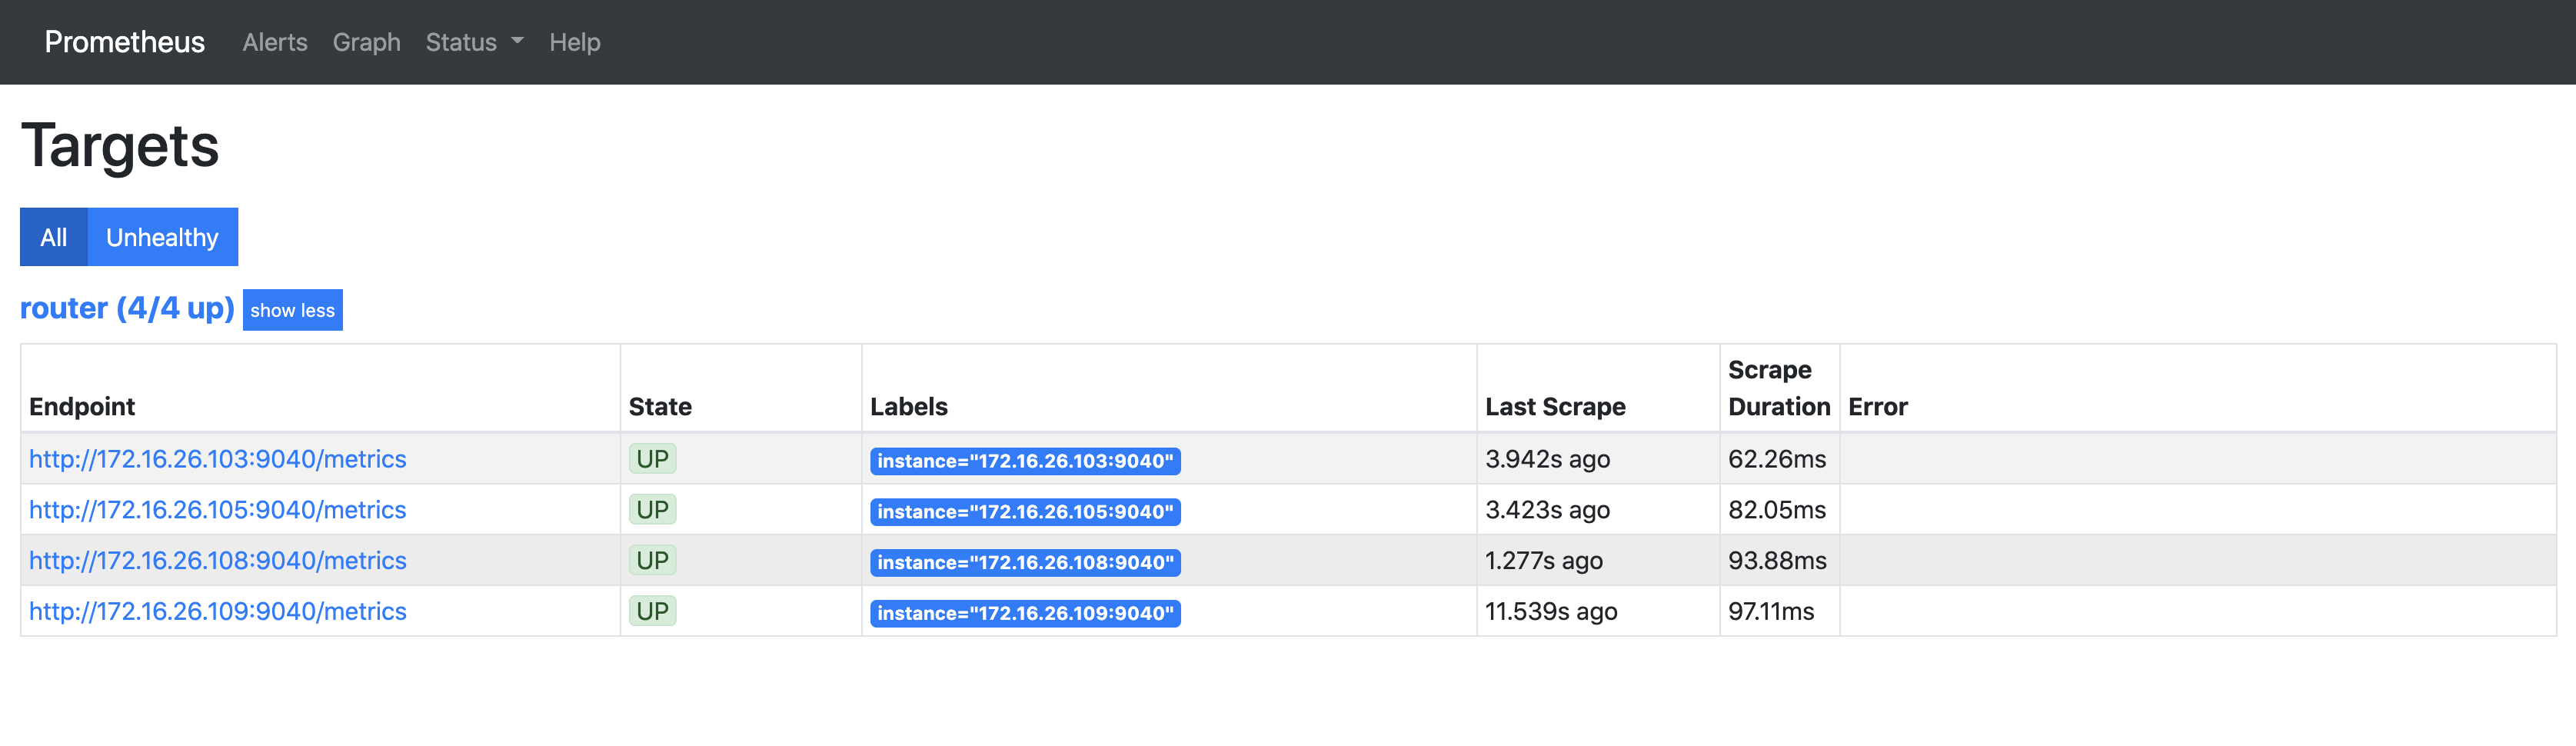
Task: Click the Prometheus brand link
Action: coord(124,42)
